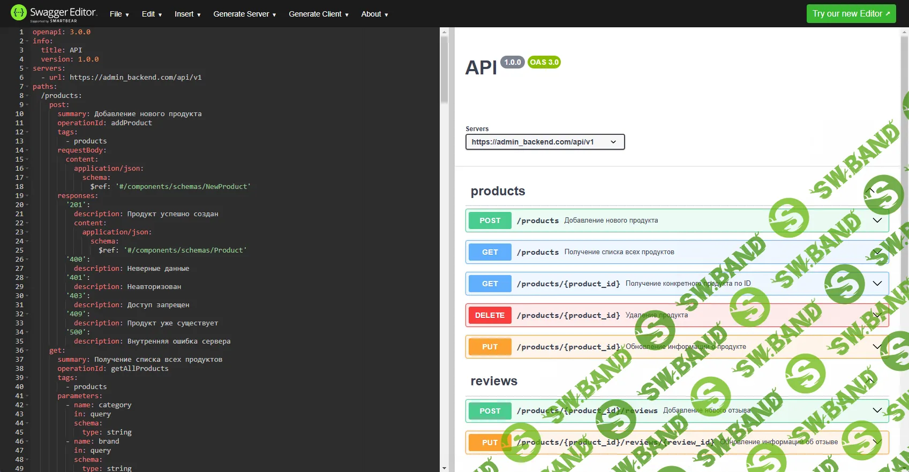The width and height of the screenshot is (909, 472).
Task: Open the About menu
Action: coord(374,14)
